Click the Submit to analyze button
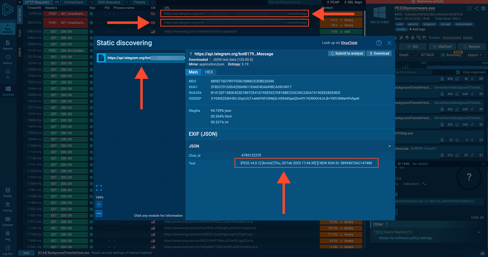Screen dimensions: 488x257 coord(346,53)
